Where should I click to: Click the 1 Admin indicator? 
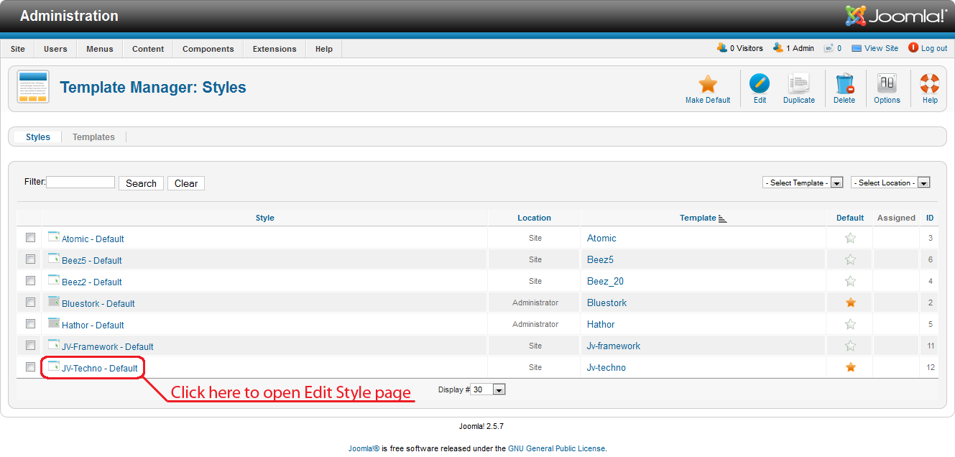coord(793,48)
